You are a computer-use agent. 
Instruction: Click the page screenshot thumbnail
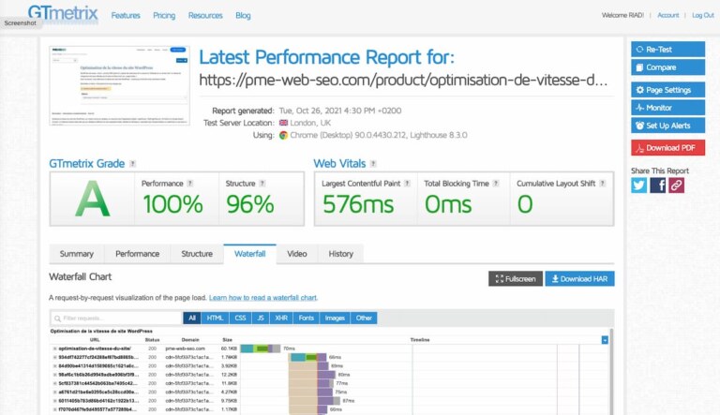119,85
